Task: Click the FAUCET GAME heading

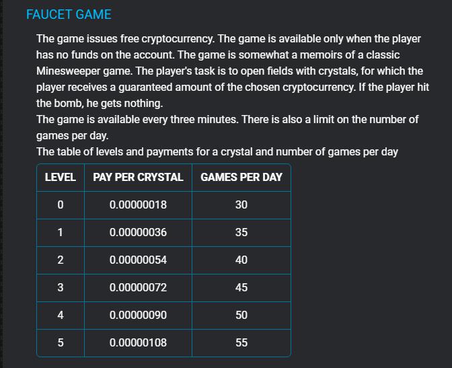Action: [x=69, y=14]
